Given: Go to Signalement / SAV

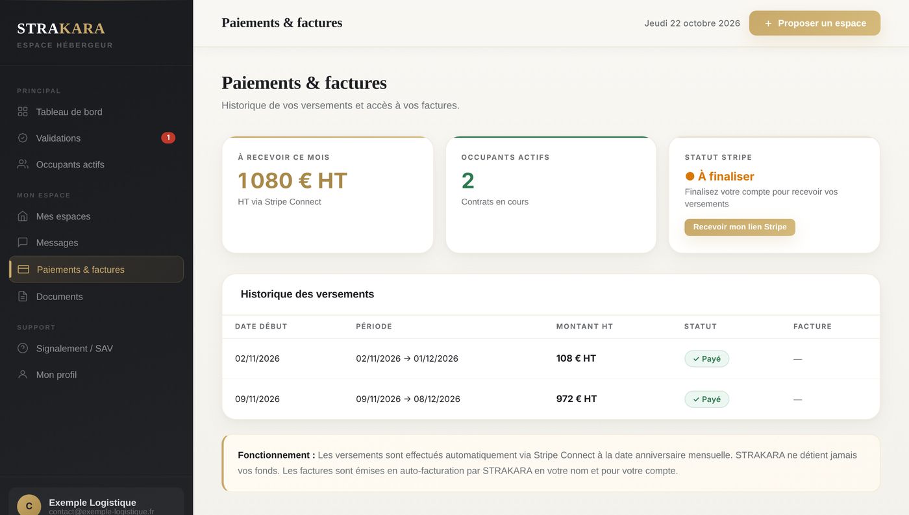Looking at the screenshot, I should pyautogui.click(x=96, y=348).
